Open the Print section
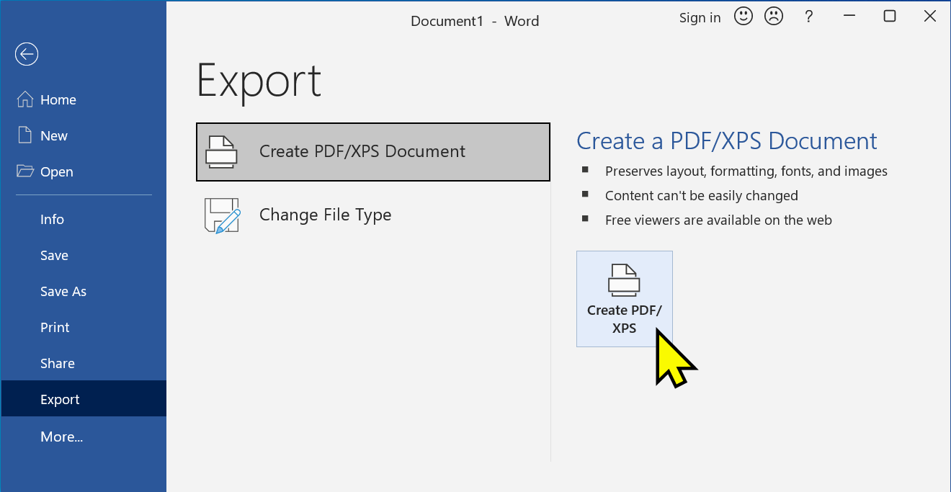Screen dimensions: 951x492 tap(84, 328)
